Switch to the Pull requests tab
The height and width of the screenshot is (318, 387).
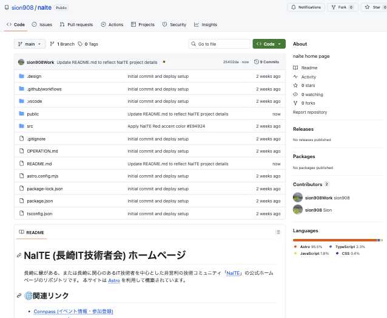click(x=76, y=24)
